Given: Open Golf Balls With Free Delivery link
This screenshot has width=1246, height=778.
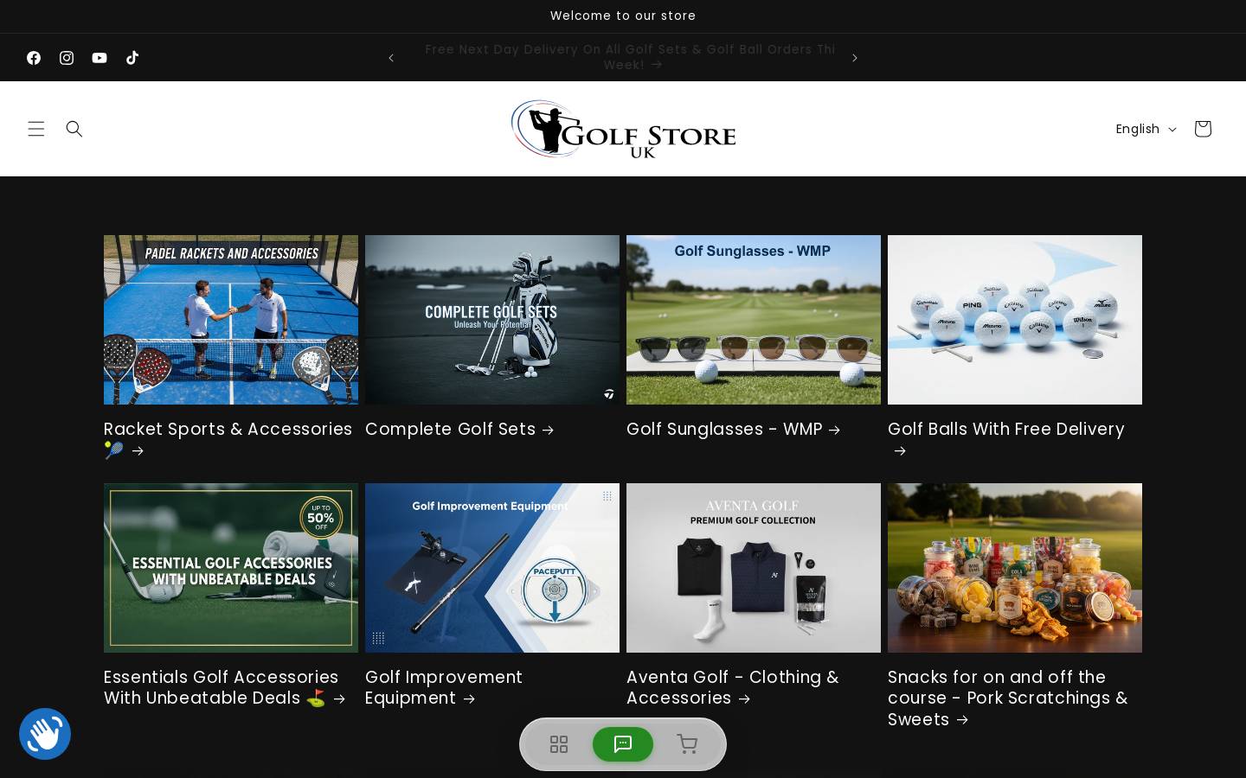Looking at the screenshot, I should click(x=1006, y=439).
